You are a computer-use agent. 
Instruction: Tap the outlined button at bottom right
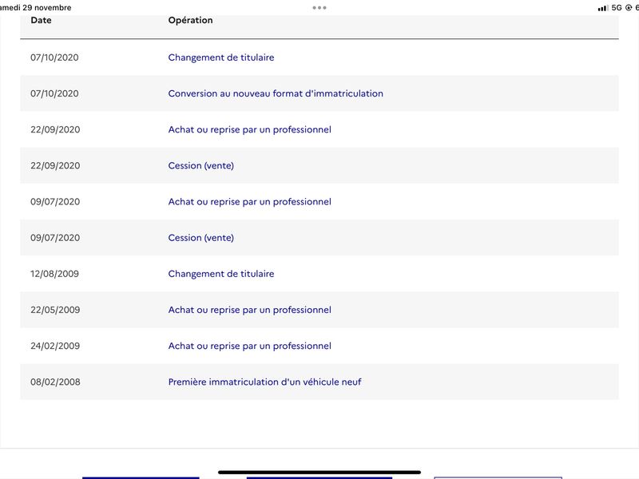pos(497,477)
